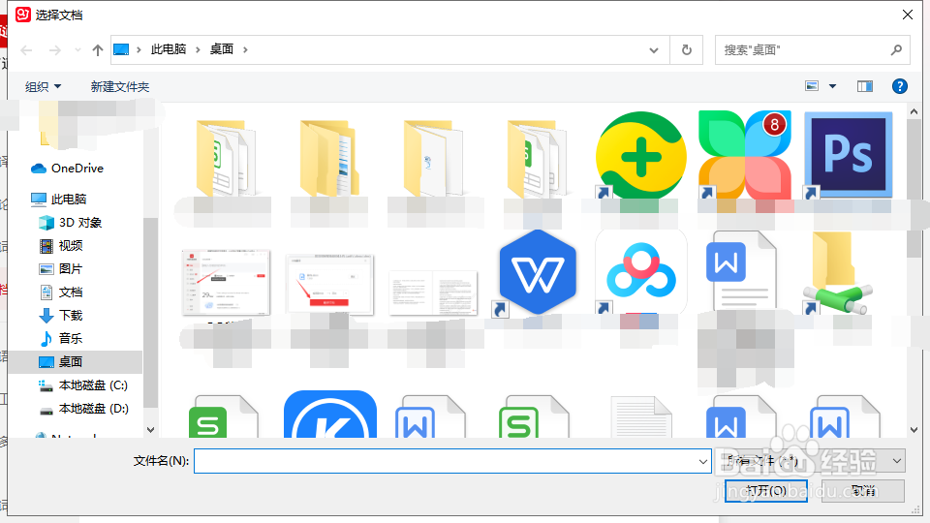This screenshot has height=523, width=930.
Task: Select the blue K circle application icon
Action: click(329, 414)
